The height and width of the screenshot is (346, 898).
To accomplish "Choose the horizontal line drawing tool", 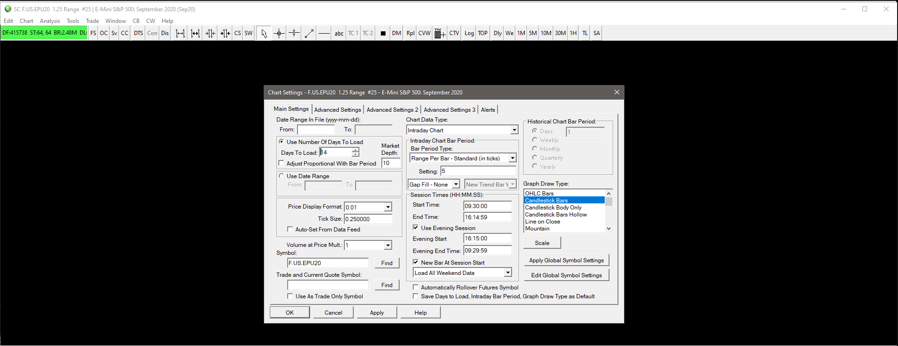I will coord(324,33).
